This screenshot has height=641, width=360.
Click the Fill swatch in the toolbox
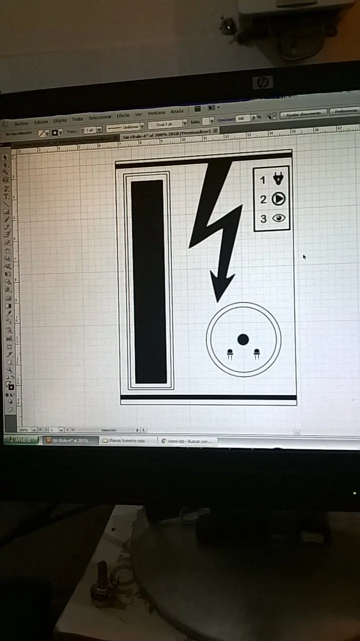point(8,384)
